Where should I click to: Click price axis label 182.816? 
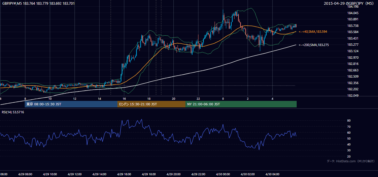point(353,64)
